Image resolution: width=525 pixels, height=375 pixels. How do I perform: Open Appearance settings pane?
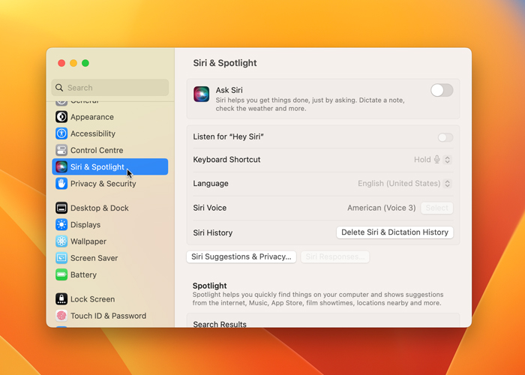pyautogui.click(x=109, y=117)
